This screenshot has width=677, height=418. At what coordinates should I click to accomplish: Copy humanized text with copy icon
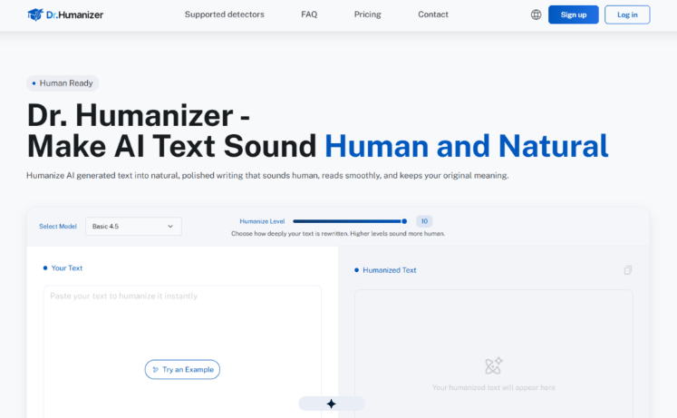(x=628, y=270)
